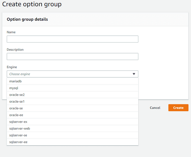191x157 pixels.
Task: Select oracle-ee engine option
Action: 73,115
